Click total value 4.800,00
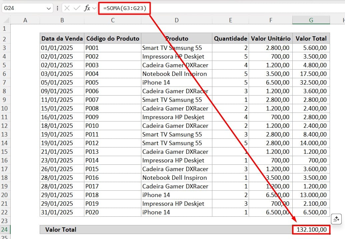The image size is (345, 239). (311, 65)
